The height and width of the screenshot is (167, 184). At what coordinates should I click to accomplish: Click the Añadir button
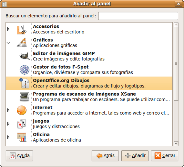135,156
